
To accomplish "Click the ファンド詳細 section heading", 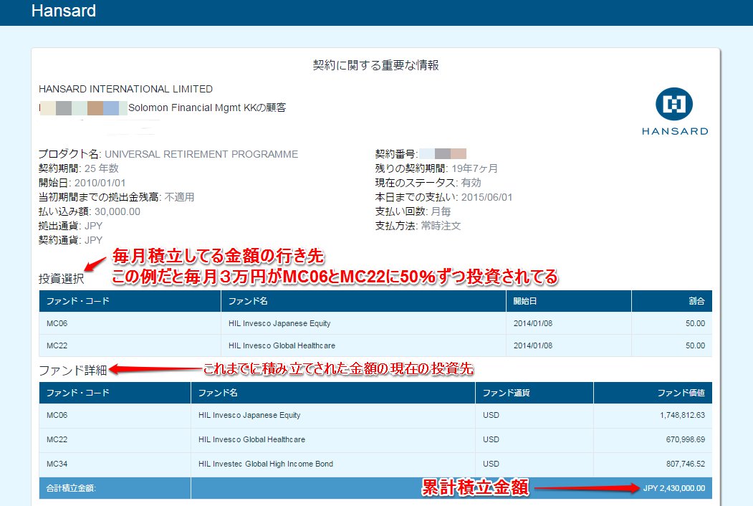I will (72, 371).
